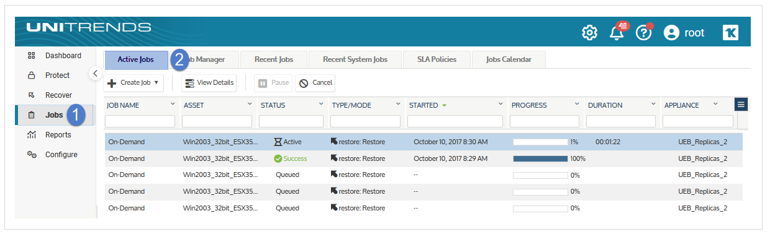Open PROGRESS column dropdown arrow
This screenshot has height=242, width=775.
tap(577, 105)
